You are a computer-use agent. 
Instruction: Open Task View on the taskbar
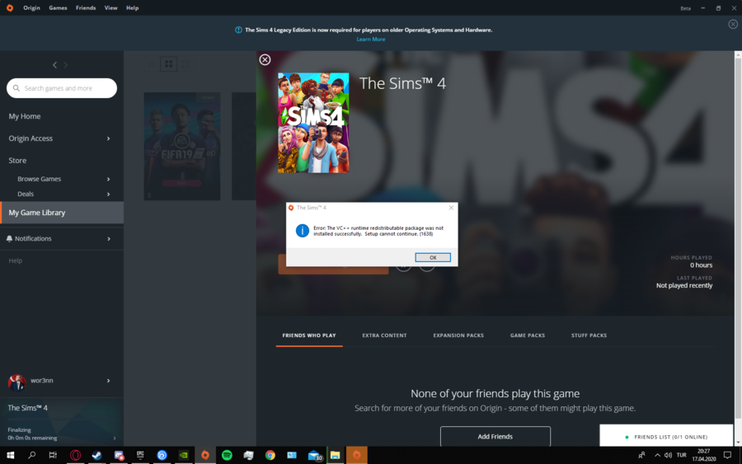[x=53, y=455]
